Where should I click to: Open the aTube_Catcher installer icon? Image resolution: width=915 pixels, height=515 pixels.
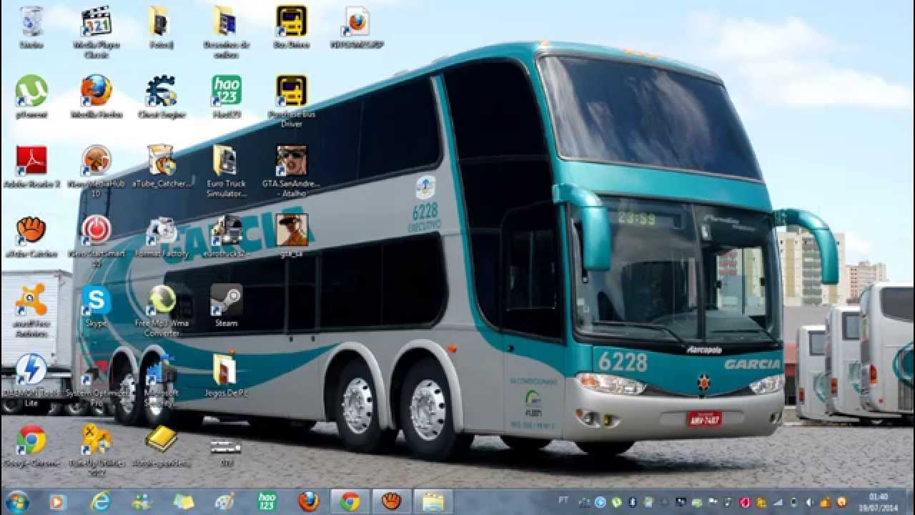[x=162, y=167]
